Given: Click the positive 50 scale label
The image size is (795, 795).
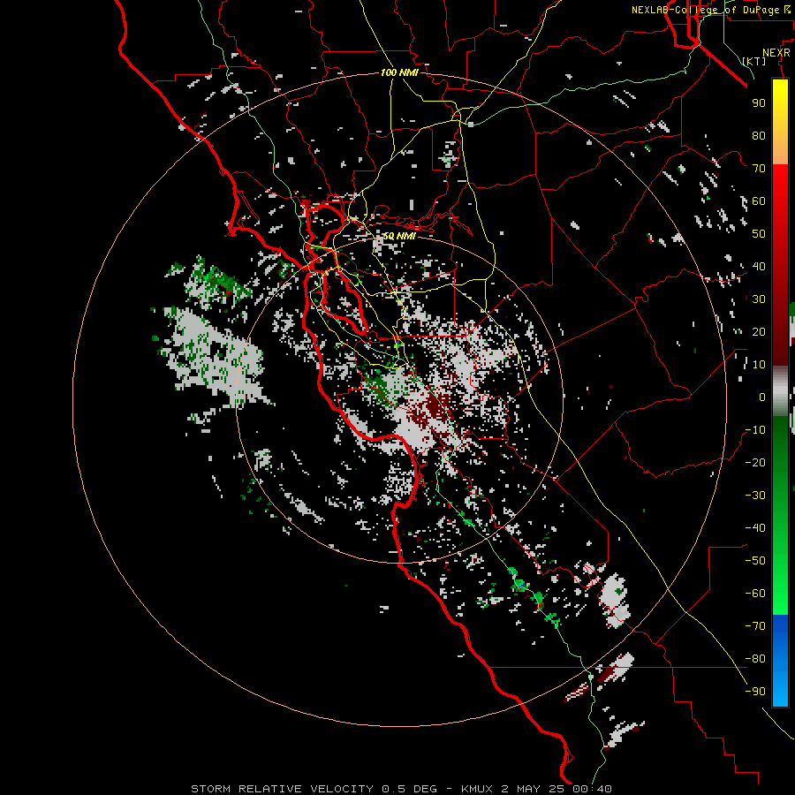Looking at the screenshot, I should tap(759, 234).
